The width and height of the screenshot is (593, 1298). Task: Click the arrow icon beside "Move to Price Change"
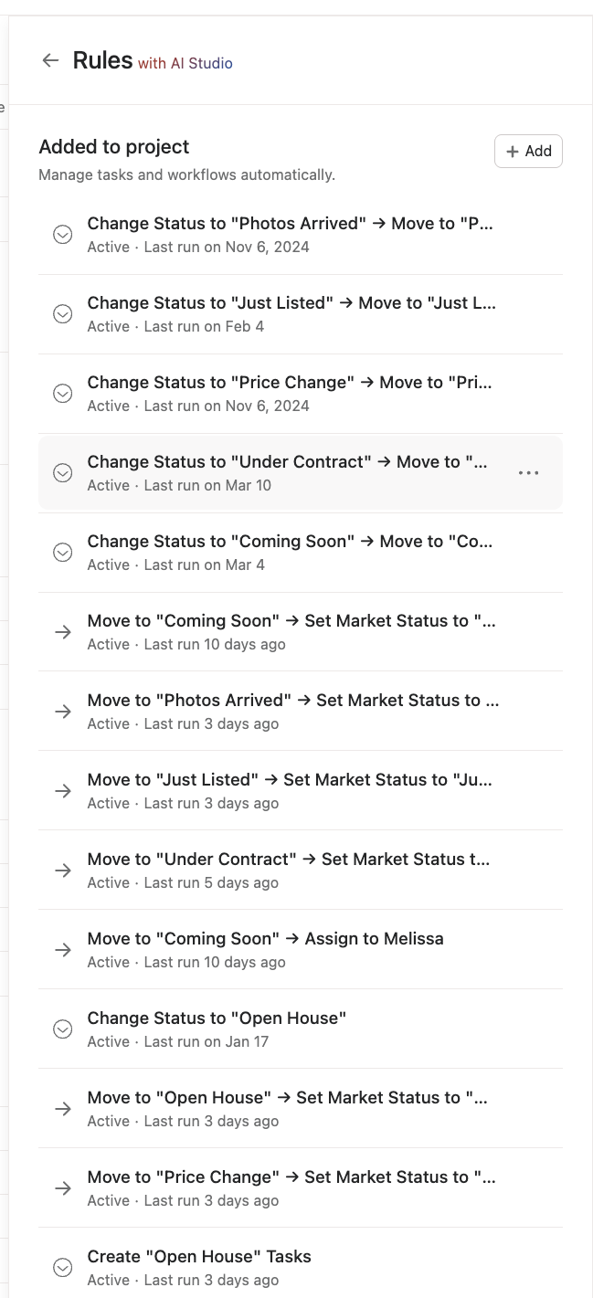pos(62,1188)
